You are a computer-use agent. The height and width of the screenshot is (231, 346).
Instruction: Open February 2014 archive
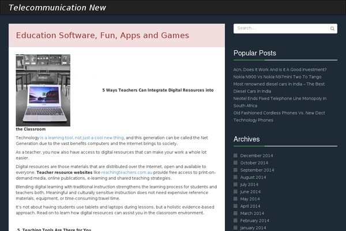coord(255,221)
